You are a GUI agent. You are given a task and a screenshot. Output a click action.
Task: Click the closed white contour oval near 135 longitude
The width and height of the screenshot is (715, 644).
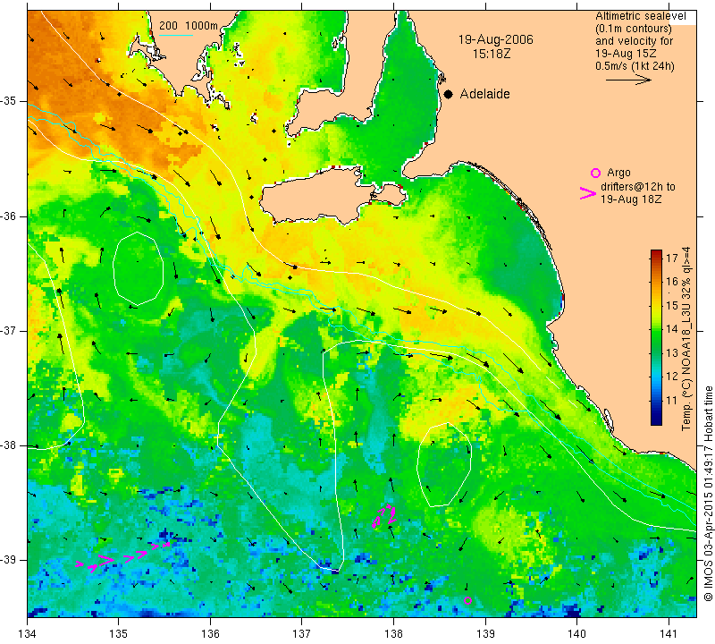tap(139, 268)
